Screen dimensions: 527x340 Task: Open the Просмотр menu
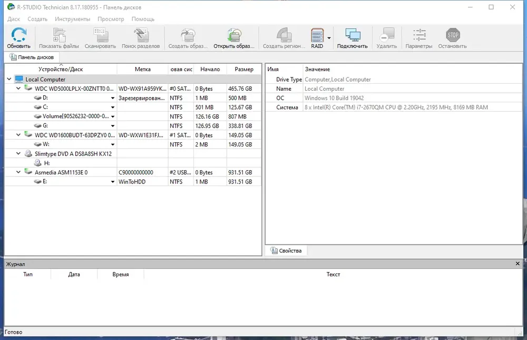111,19
